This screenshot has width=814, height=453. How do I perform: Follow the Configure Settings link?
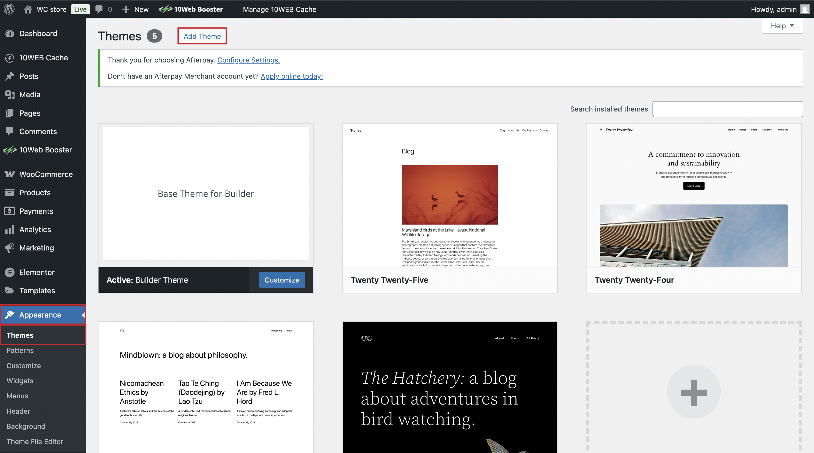click(248, 60)
